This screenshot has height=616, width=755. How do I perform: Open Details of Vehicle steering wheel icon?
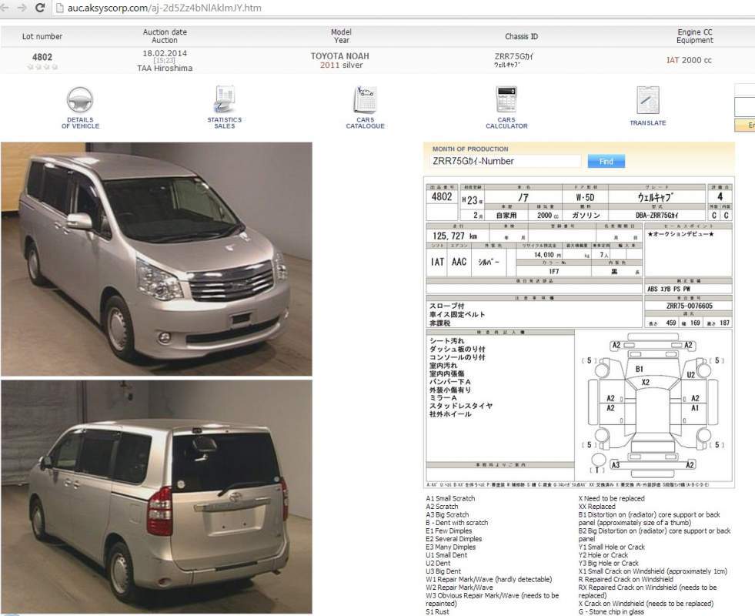click(x=80, y=100)
